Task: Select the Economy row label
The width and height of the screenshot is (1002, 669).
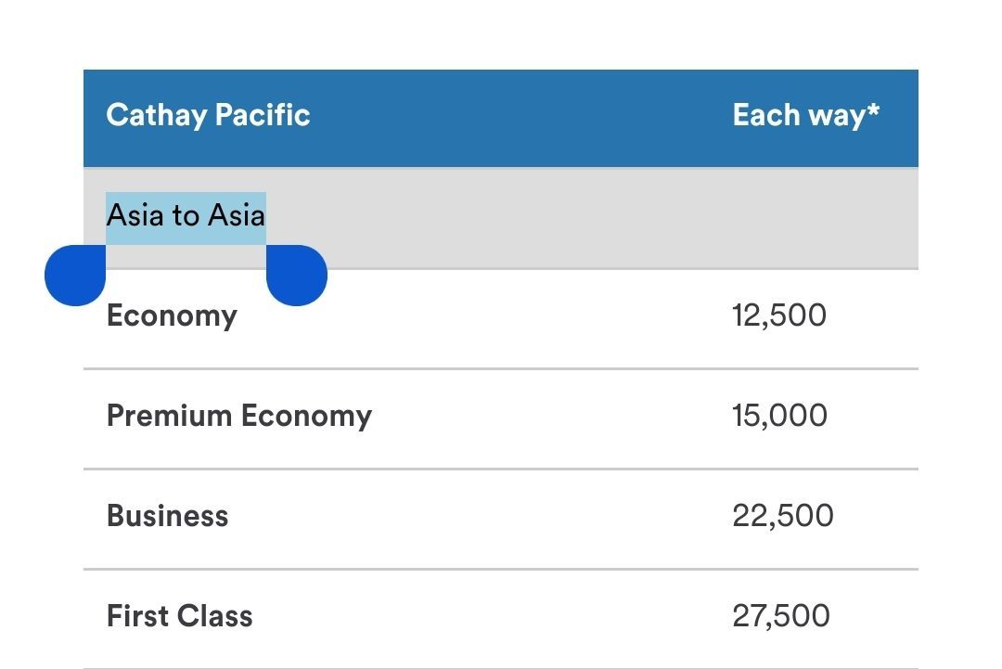Action: click(x=172, y=315)
